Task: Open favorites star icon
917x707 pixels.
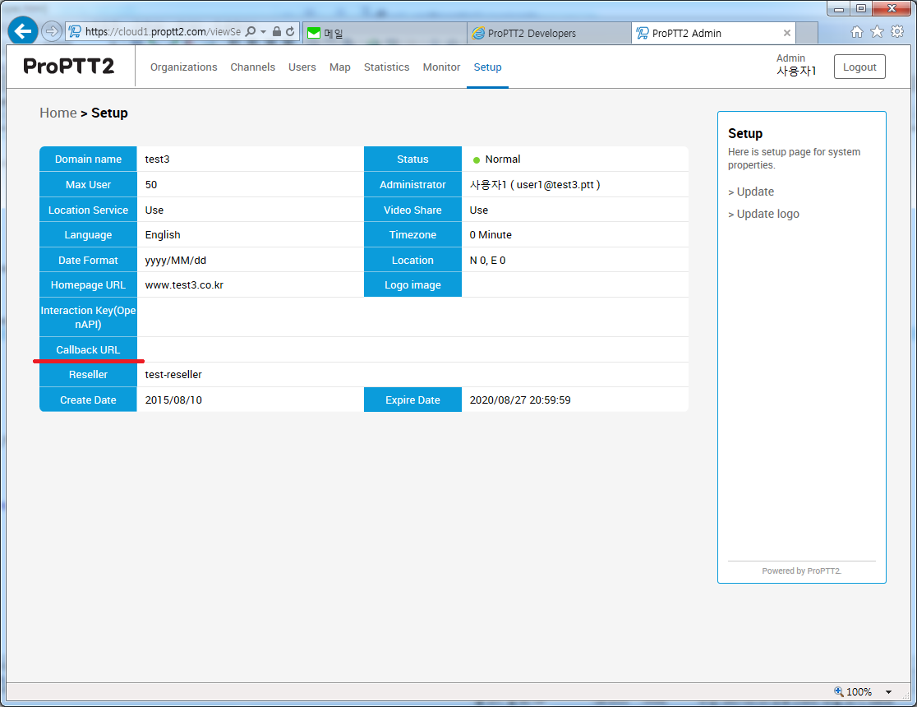Action: point(877,32)
